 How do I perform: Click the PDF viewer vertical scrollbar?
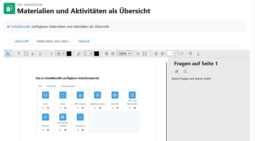[x=166, y=102]
